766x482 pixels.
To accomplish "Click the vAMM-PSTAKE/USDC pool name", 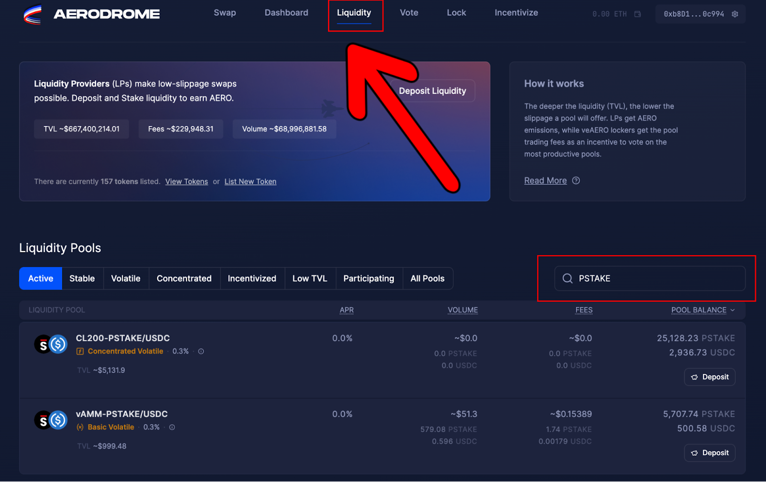I will pyautogui.click(x=122, y=414).
